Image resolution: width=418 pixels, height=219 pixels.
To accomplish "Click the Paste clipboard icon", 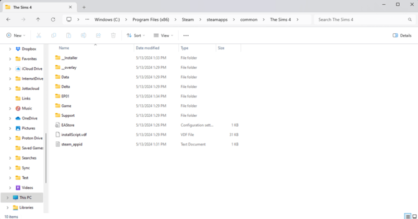I will (68, 35).
